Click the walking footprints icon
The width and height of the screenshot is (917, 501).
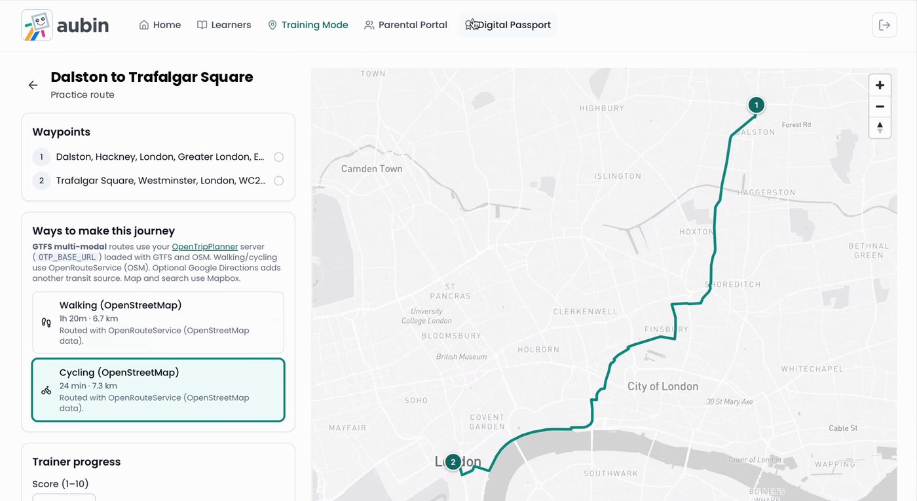[x=46, y=323]
